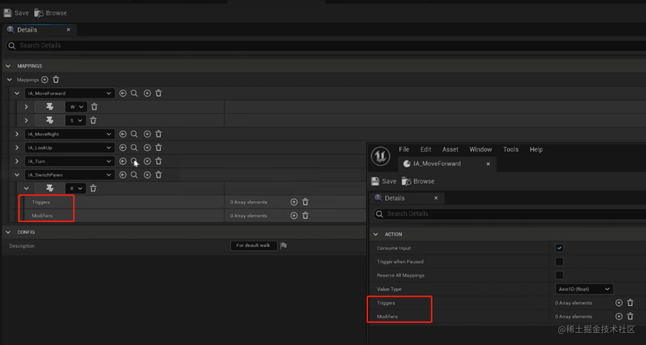This screenshot has height=345, width=646.
Task: Enable the Trigger when Paused checkbox
Action: (x=559, y=261)
